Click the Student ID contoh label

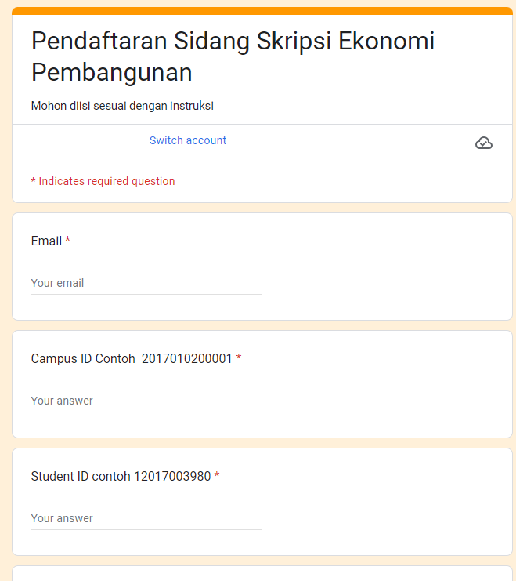81,477
